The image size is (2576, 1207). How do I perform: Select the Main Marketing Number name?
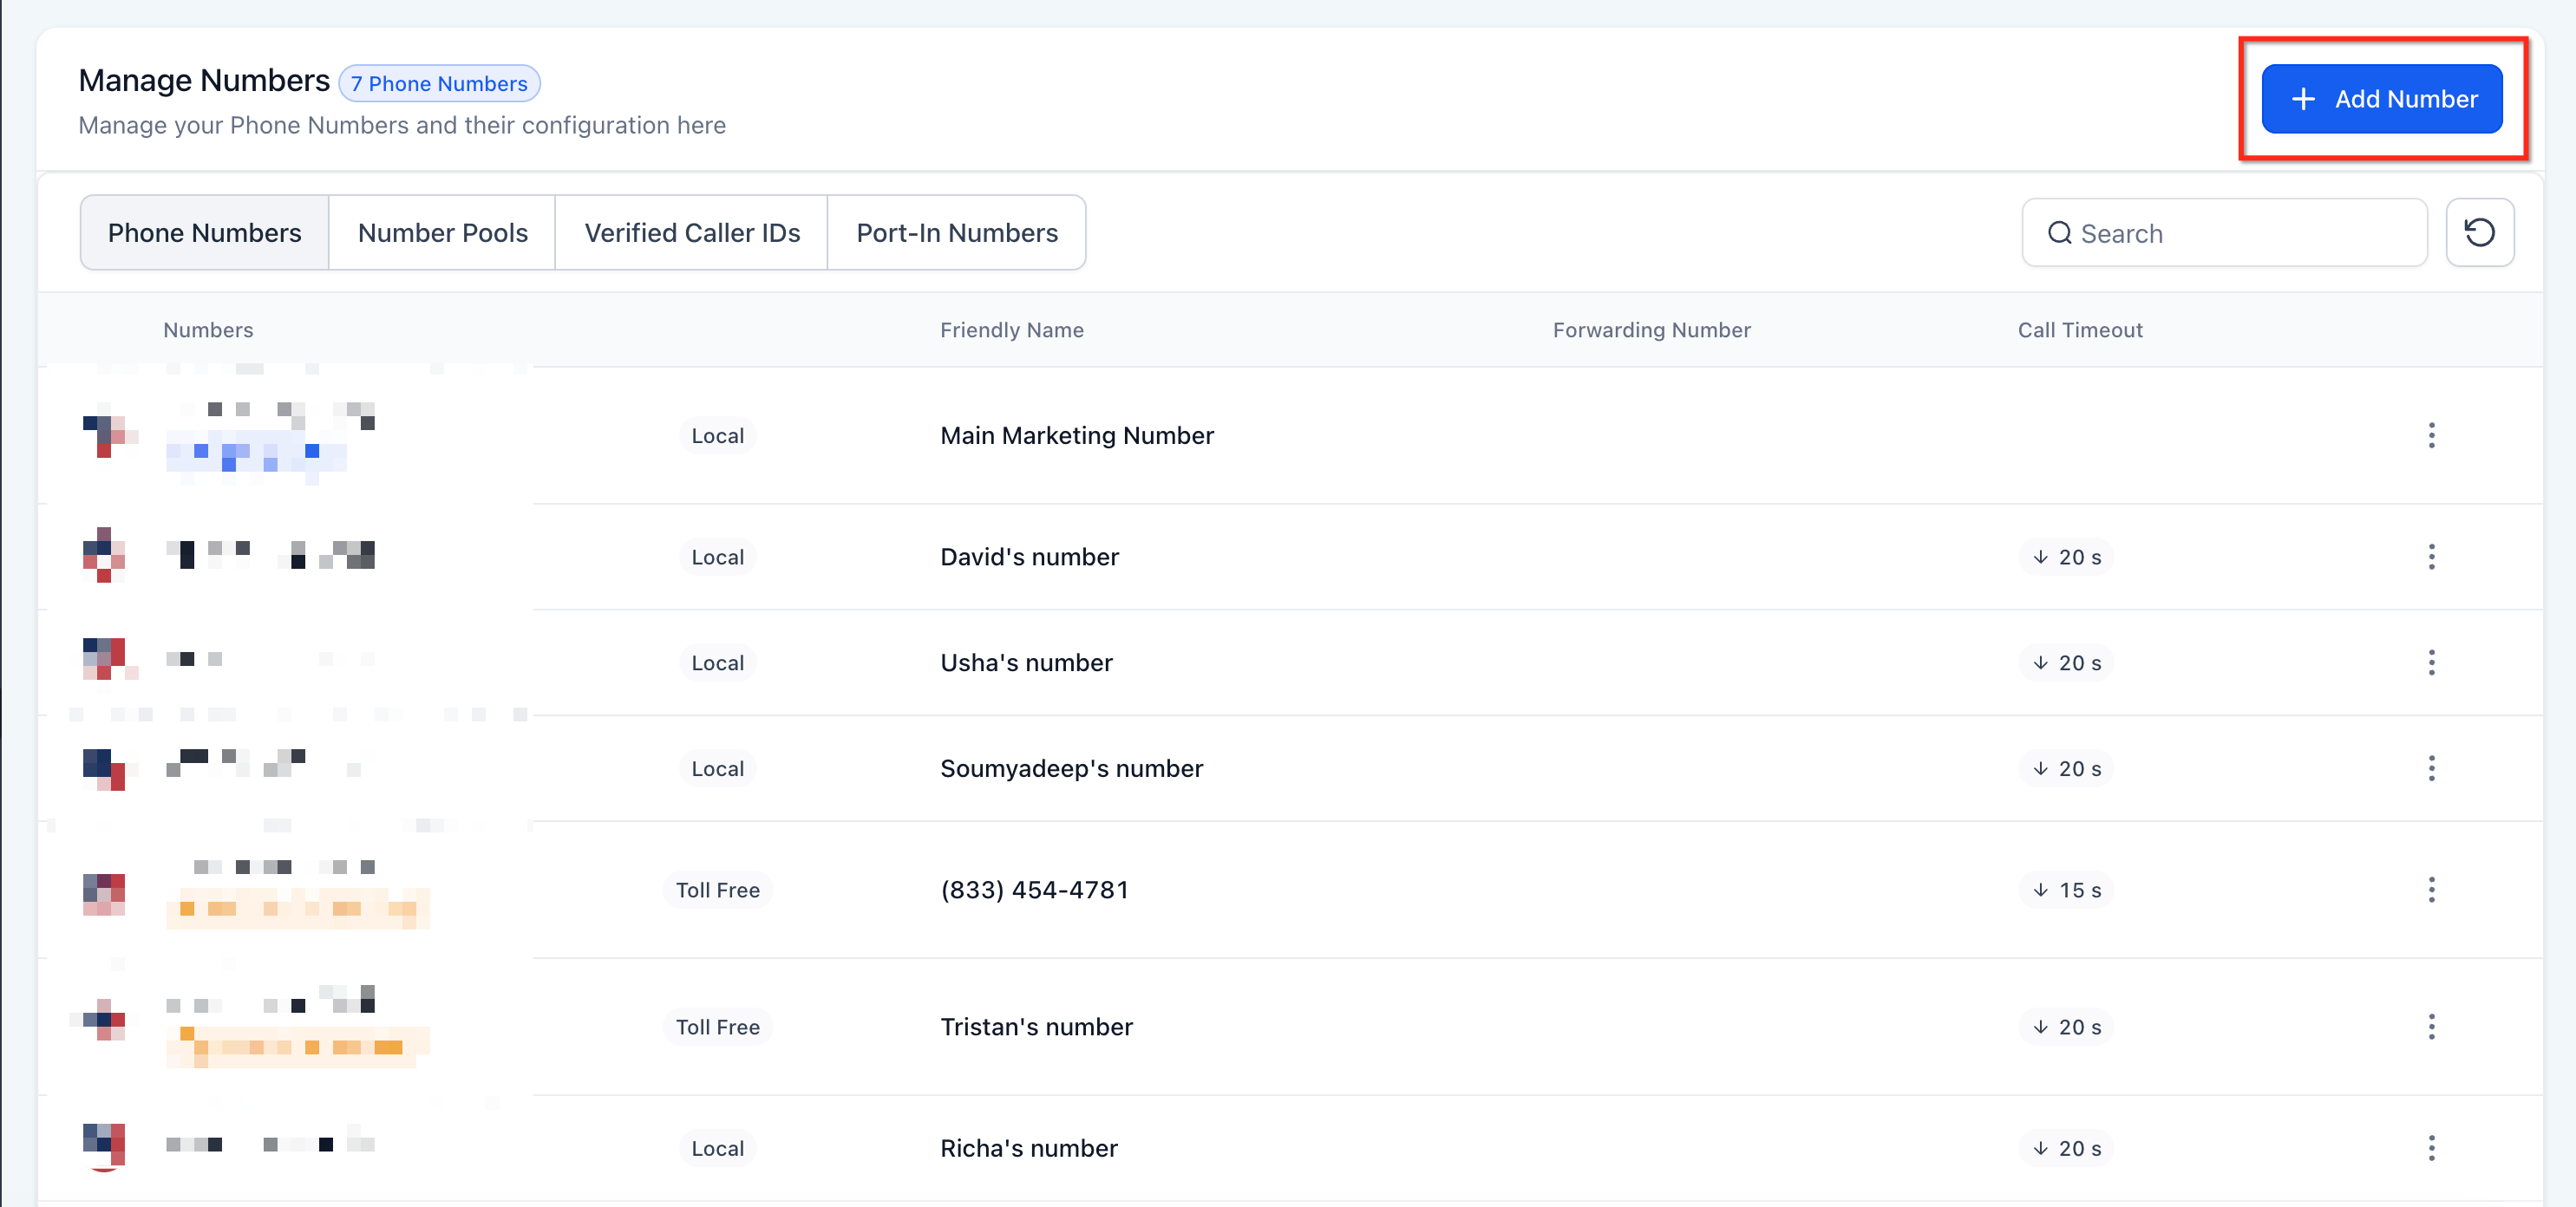click(1077, 435)
